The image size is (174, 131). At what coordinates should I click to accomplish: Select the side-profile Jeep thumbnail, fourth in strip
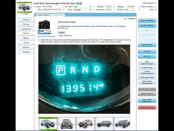(104, 124)
